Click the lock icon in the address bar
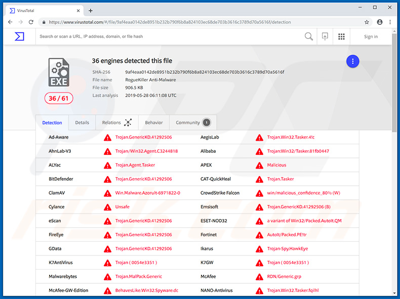This screenshot has width=400, height=299. (44, 22)
